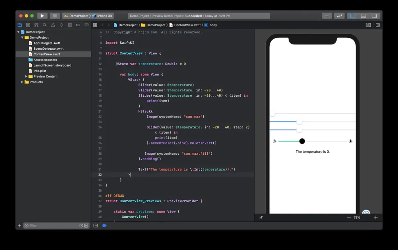Open the Symbol navigator

36,25
